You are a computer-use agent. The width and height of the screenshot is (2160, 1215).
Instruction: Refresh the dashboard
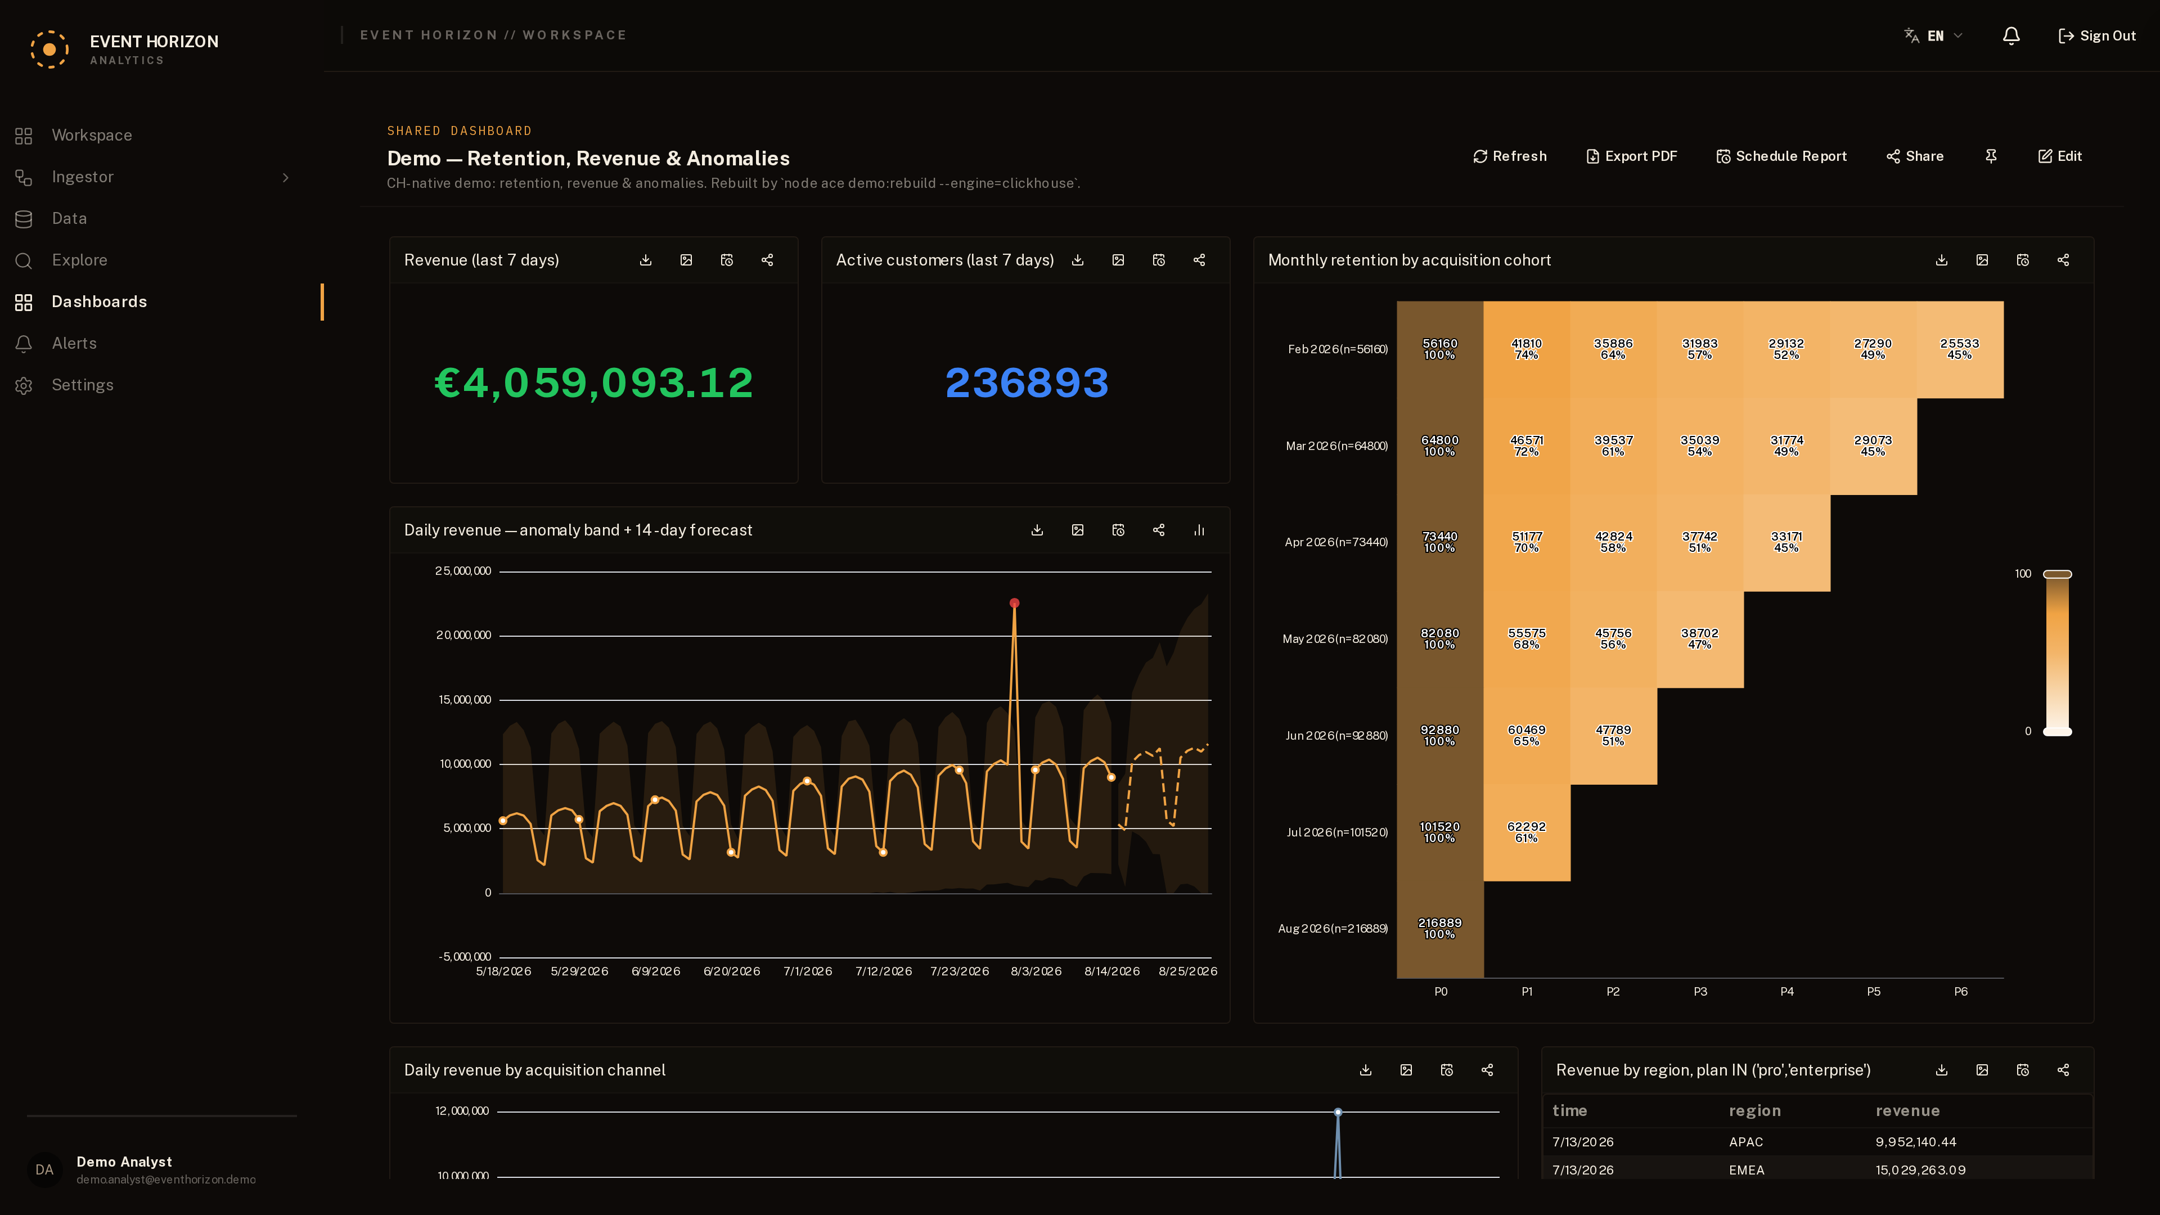pos(1510,156)
